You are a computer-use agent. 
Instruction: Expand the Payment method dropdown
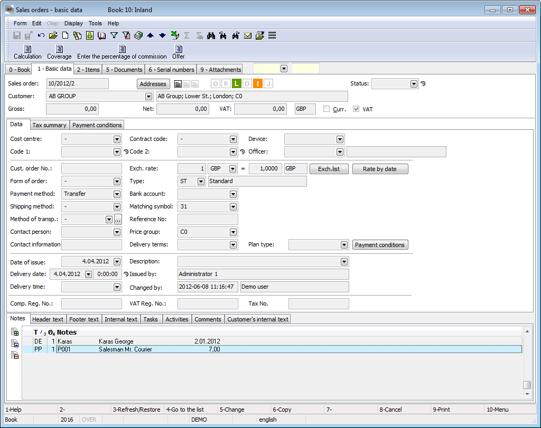[117, 194]
